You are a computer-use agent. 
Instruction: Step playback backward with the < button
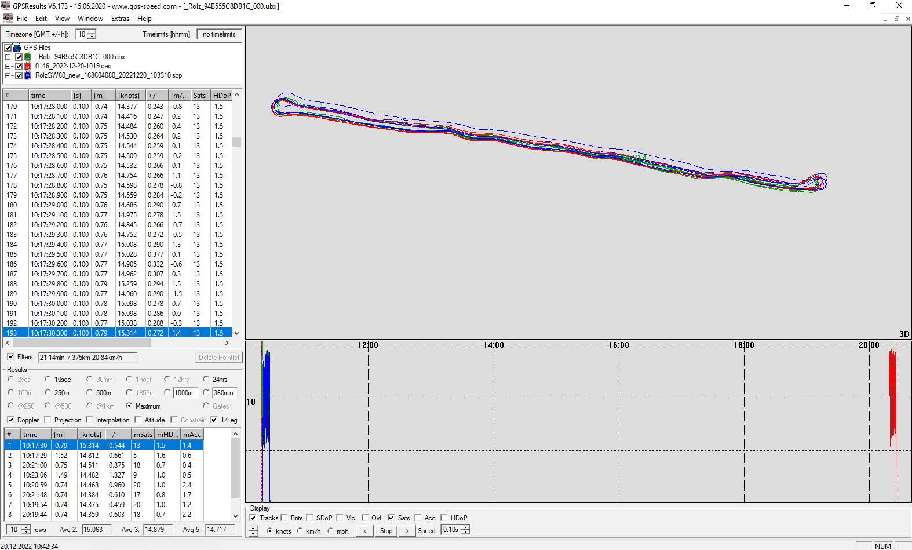point(364,530)
